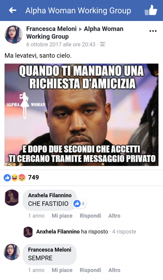Open the three-dot post options menu
163x280 pixels.
(x=153, y=31)
